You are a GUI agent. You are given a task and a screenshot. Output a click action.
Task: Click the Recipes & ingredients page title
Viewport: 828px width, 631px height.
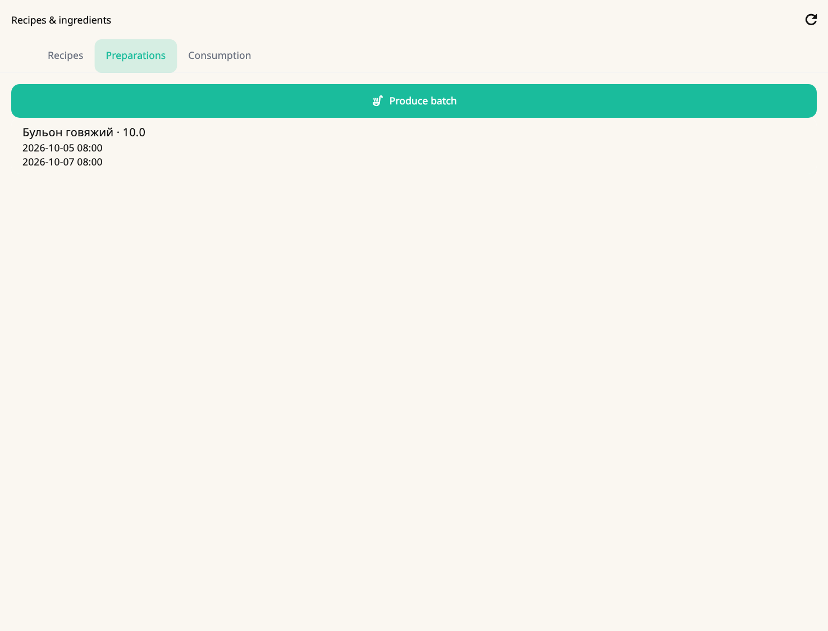61,20
